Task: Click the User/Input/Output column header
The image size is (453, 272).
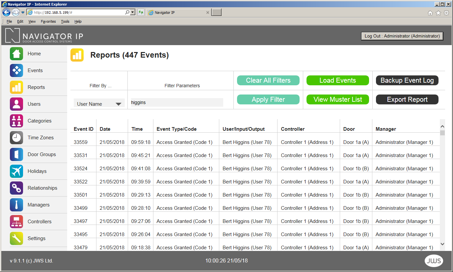Action: click(244, 129)
